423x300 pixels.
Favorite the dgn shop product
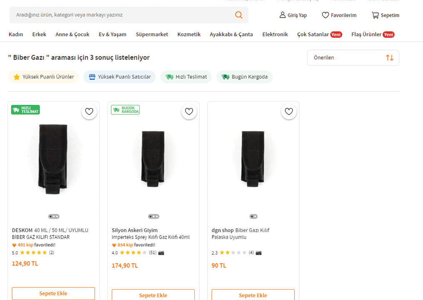(289, 111)
